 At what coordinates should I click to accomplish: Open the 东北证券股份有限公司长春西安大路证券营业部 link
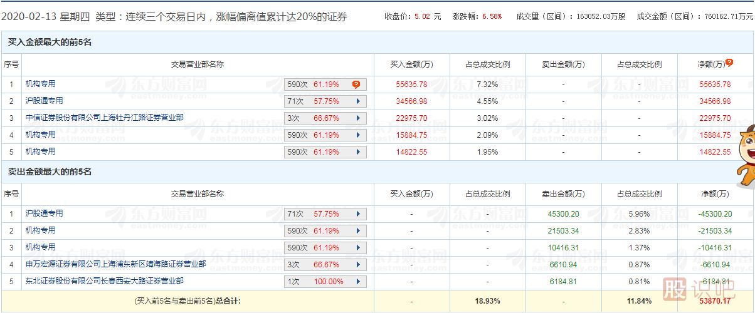point(104,281)
